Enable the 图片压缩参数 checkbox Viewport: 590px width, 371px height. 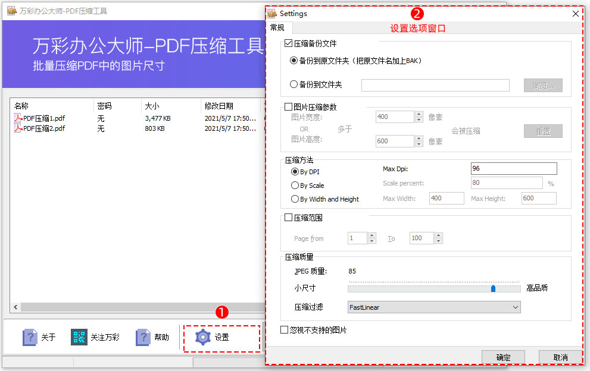pos(289,107)
